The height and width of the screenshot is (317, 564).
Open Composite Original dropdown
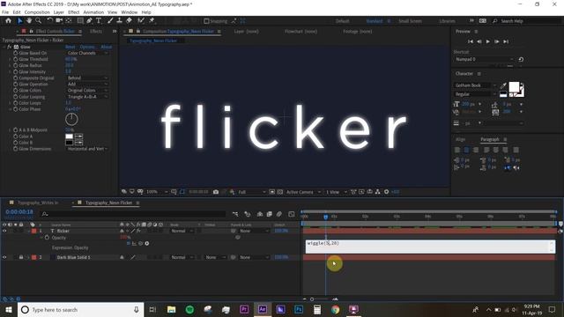(x=87, y=77)
